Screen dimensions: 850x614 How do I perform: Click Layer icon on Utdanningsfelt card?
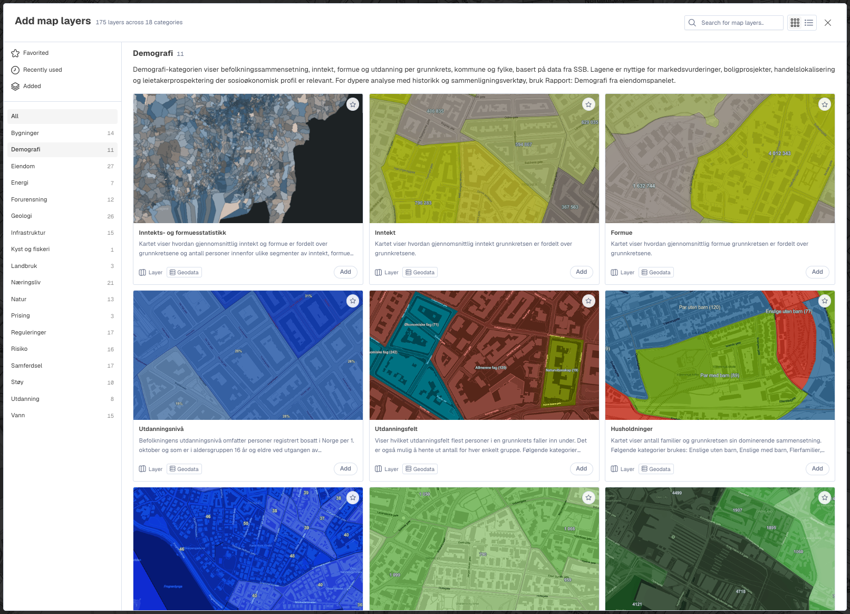click(x=378, y=469)
